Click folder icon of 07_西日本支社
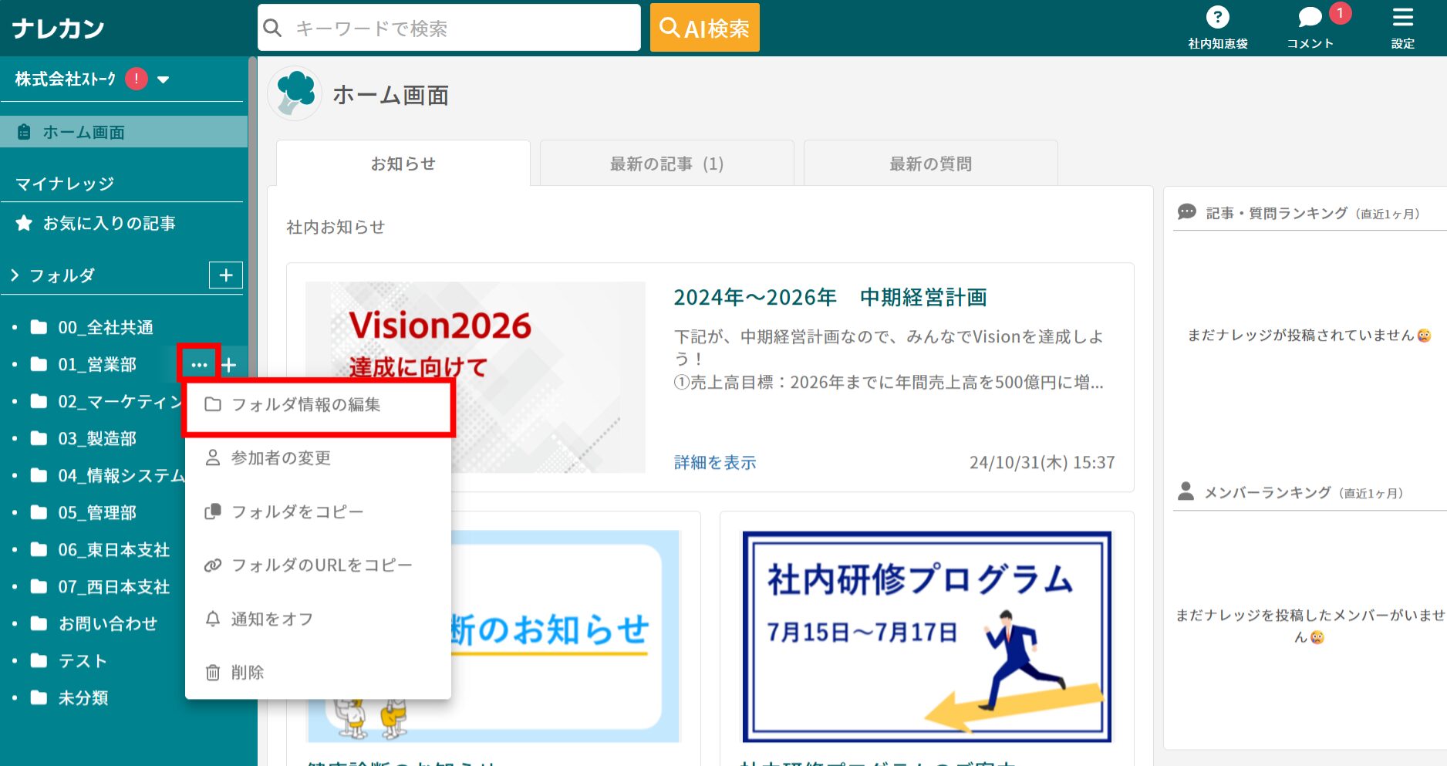1447x766 pixels. (39, 586)
